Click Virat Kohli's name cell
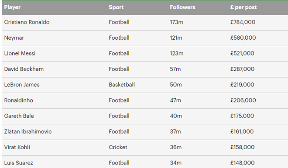This screenshot has width=288, height=168. tap(17, 147)
